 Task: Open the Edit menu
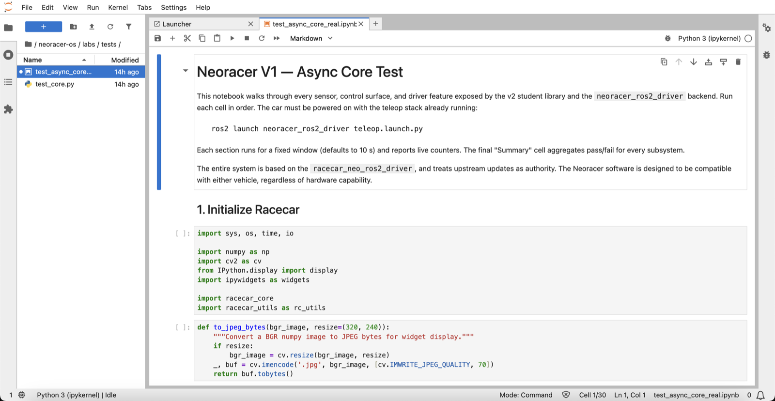pos(47,7)
